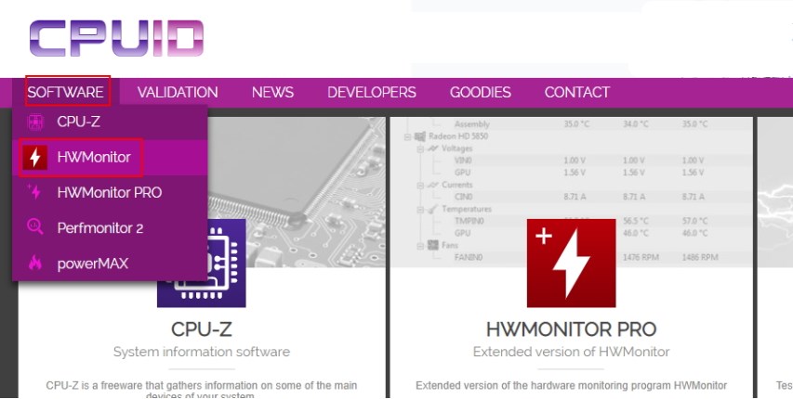793x399 pixels.
Task: Select CPU-Z from the Software dropdown
Action: click(110, 122)
